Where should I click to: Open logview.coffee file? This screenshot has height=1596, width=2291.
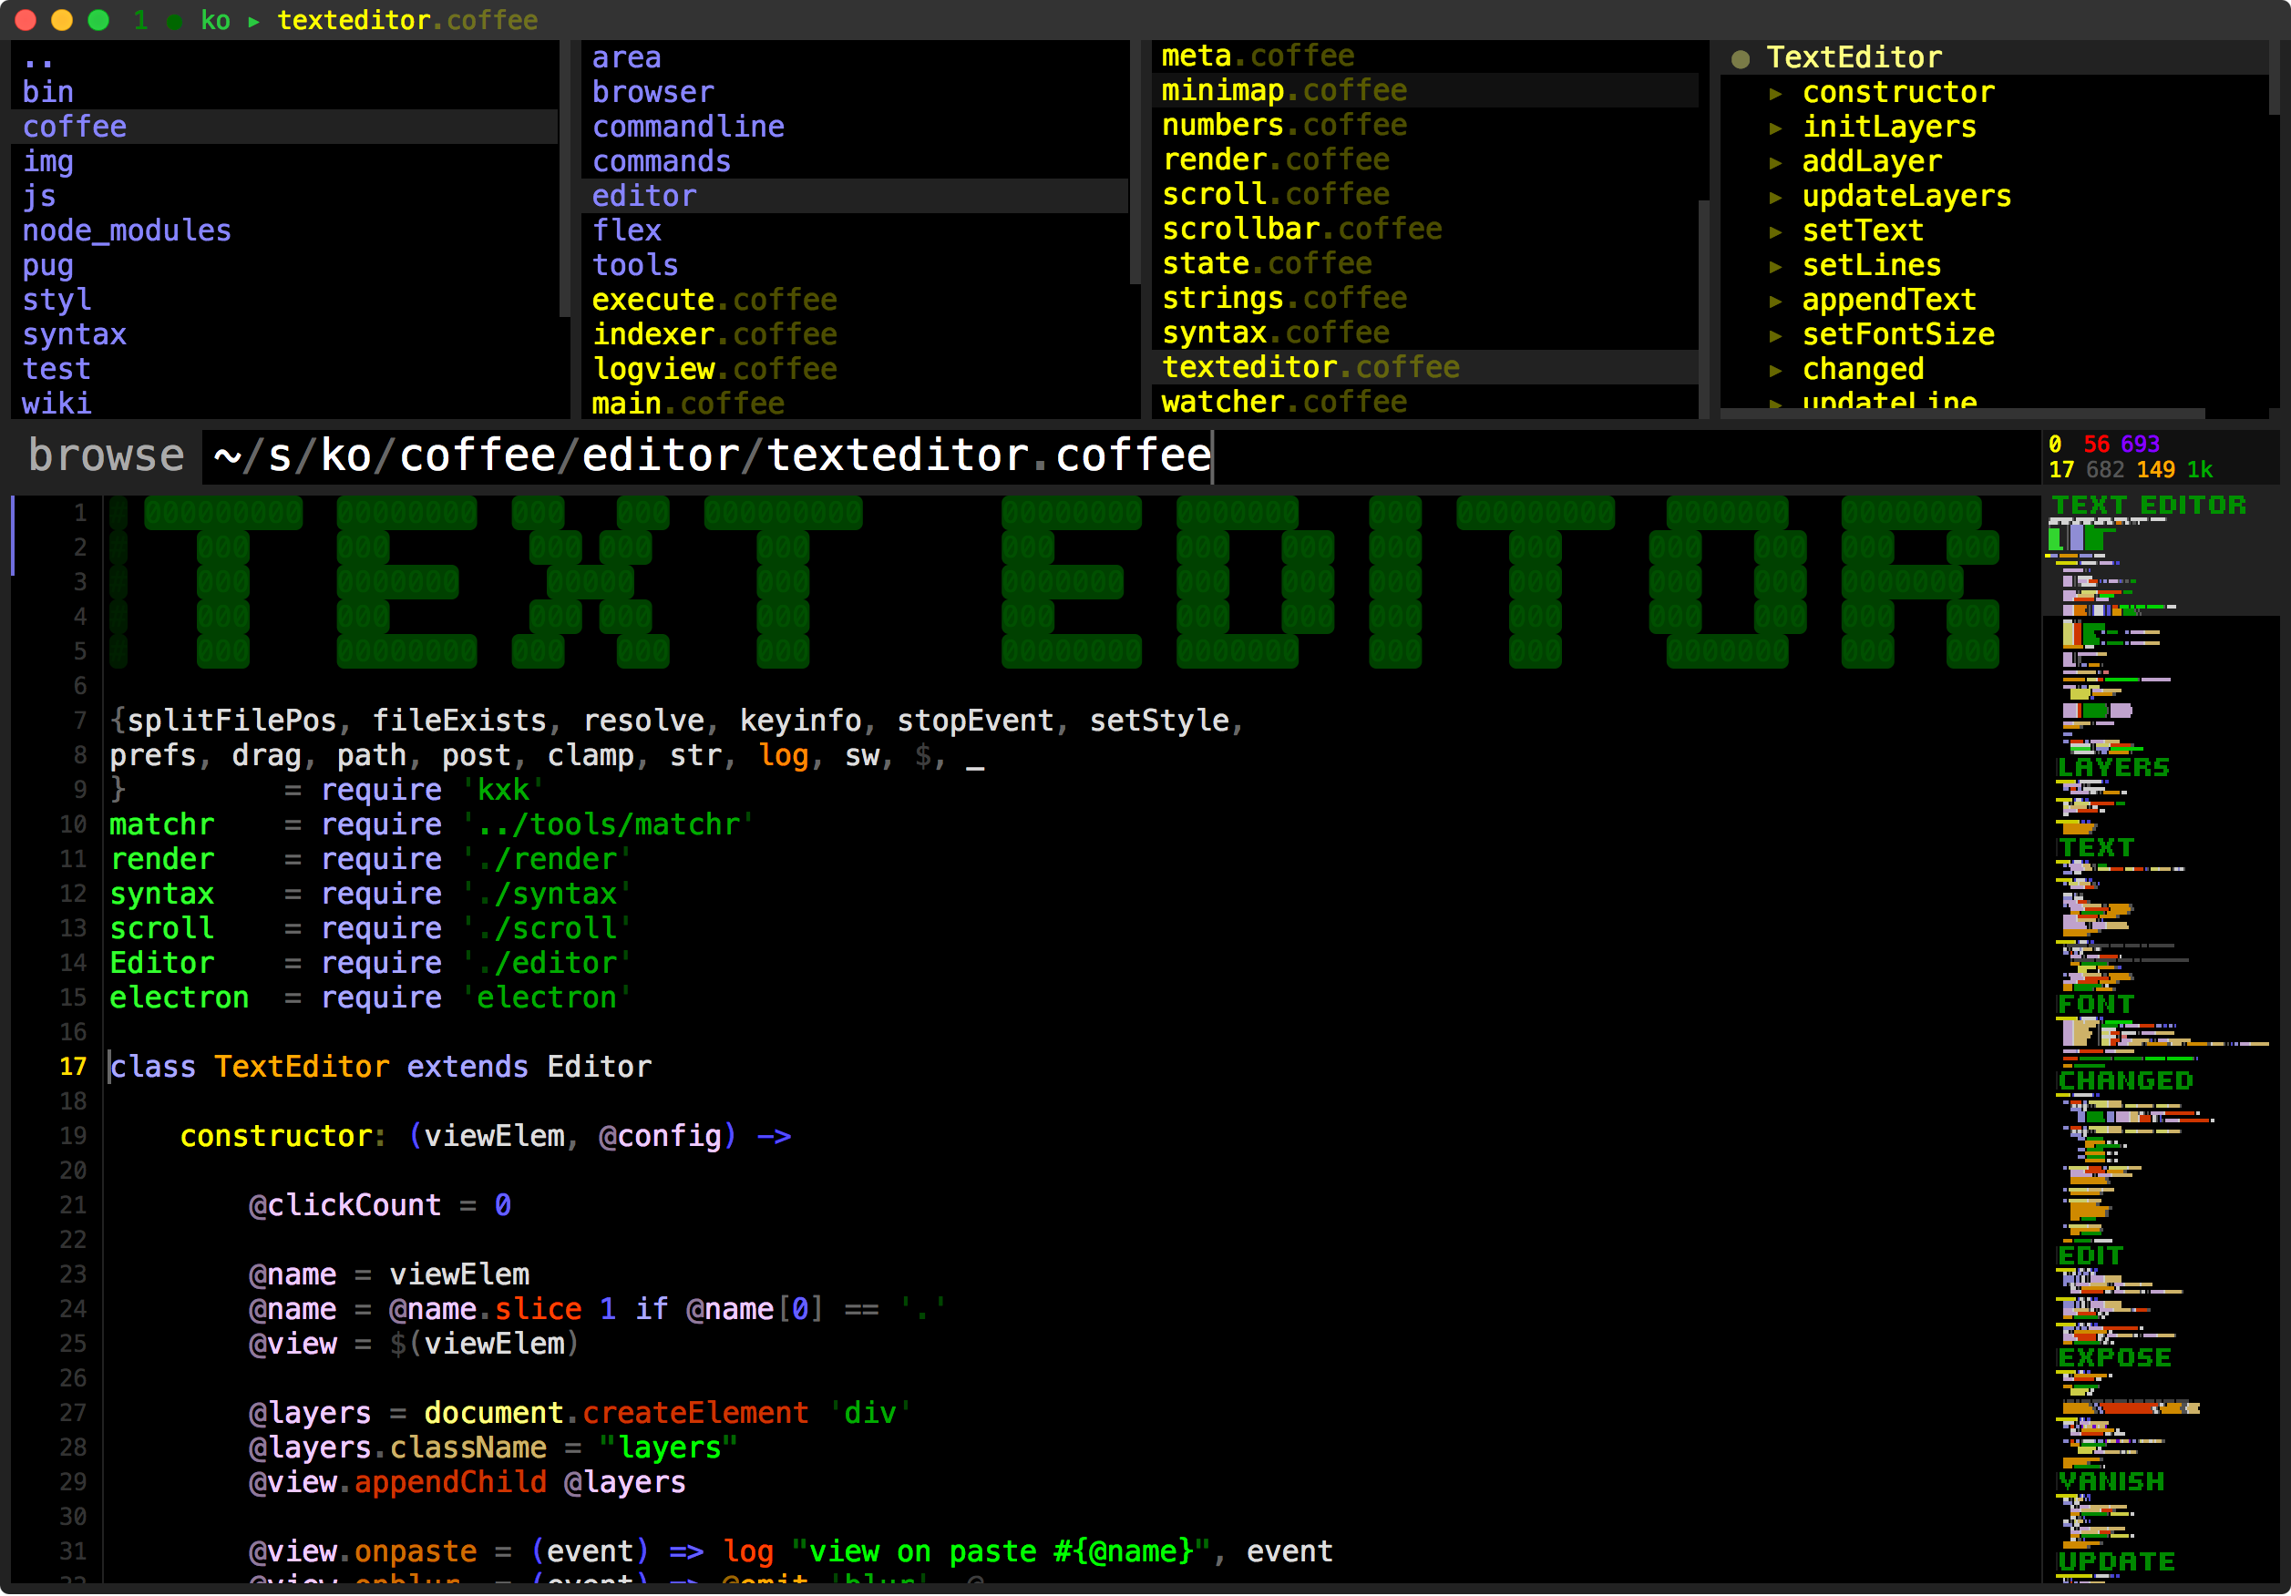pyautogui.click(x=854, y=369)
